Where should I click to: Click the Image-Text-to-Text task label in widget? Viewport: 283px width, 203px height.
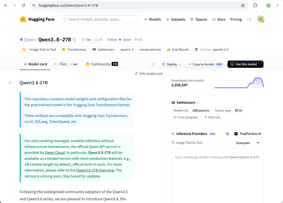187,143
